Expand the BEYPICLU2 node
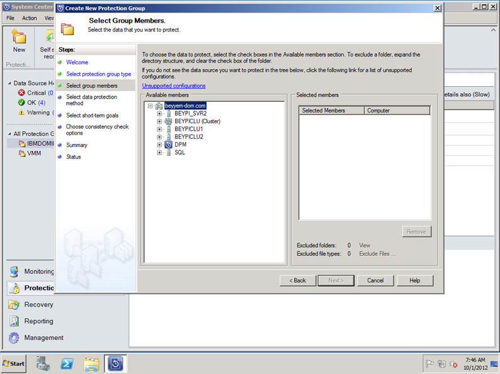 pyautogui.click(x=159, y=137)
